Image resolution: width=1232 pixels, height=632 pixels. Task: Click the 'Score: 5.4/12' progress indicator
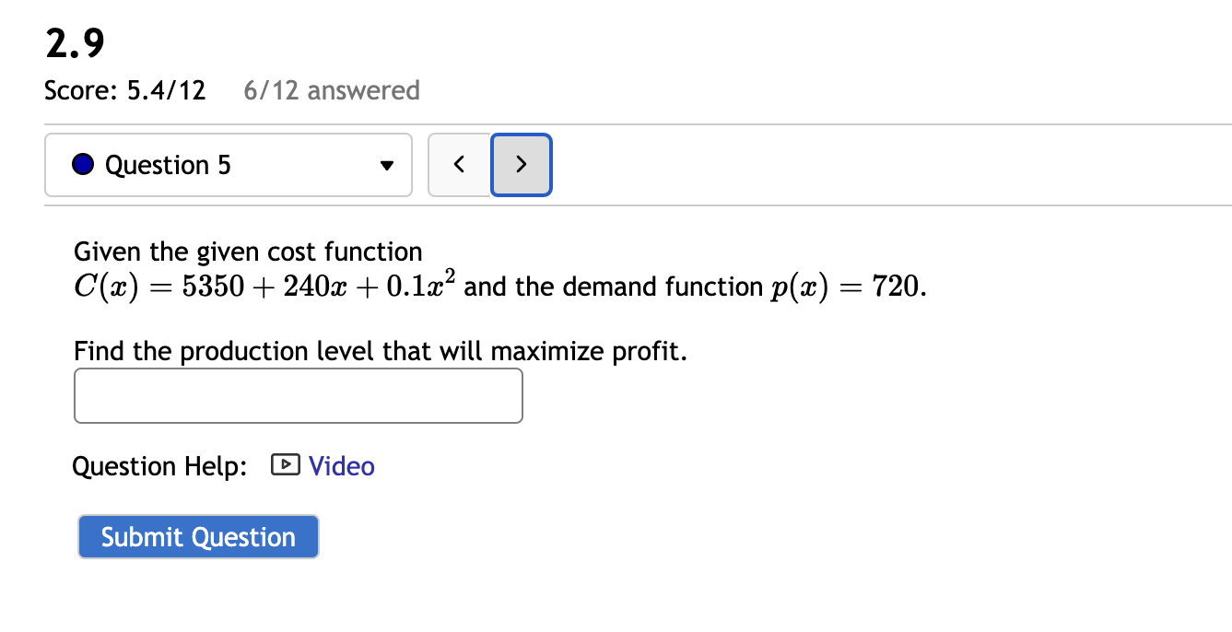pyautogui.click(x=124, y=89)
